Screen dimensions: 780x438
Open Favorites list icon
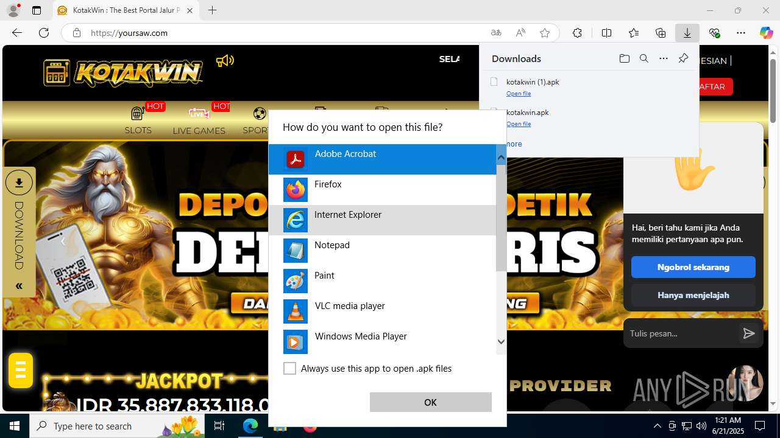click(634, 33)
